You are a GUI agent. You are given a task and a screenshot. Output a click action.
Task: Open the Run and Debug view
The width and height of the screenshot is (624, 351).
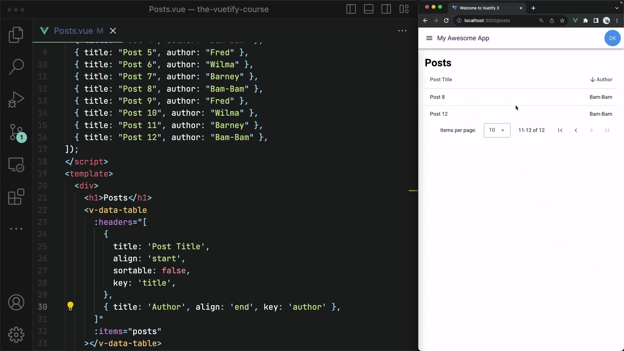16,99
